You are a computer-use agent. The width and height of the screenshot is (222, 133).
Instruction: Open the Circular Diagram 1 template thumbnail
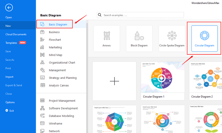163,77
